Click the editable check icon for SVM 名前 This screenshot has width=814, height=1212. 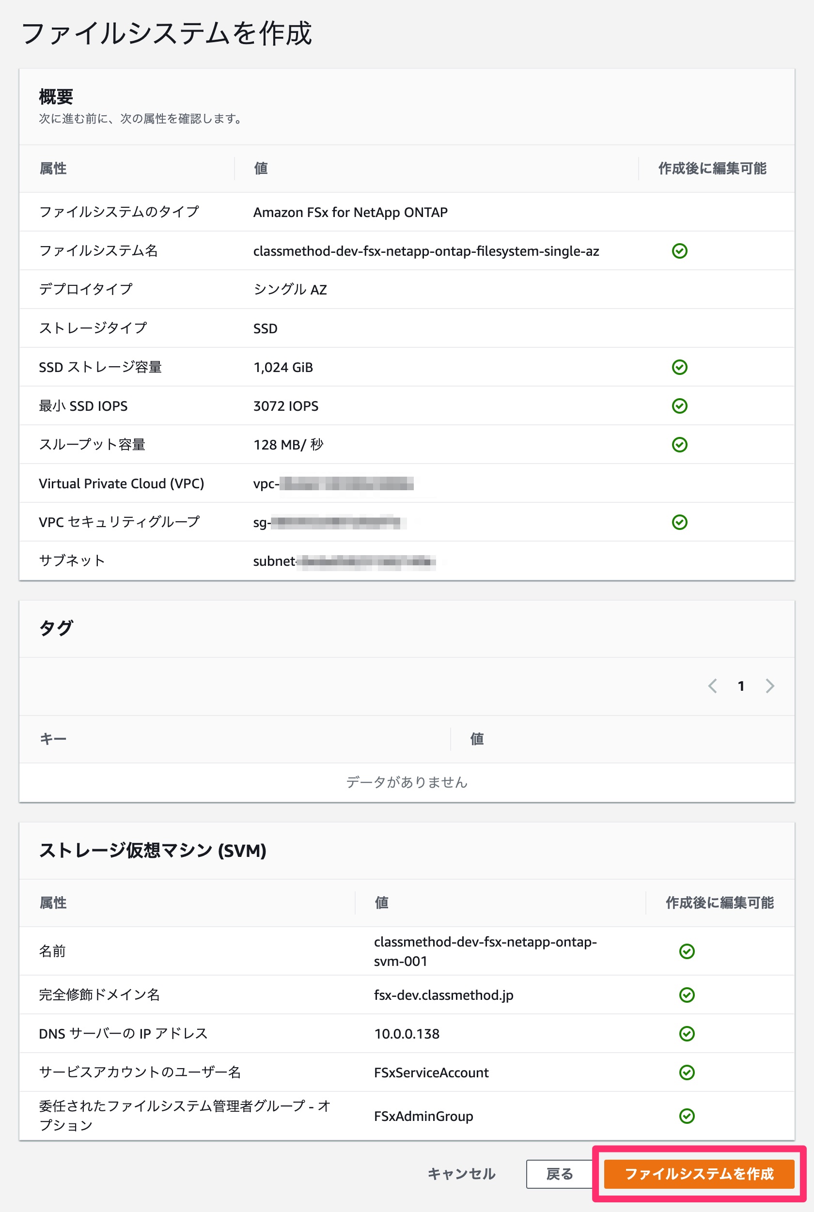pos(687,951)
